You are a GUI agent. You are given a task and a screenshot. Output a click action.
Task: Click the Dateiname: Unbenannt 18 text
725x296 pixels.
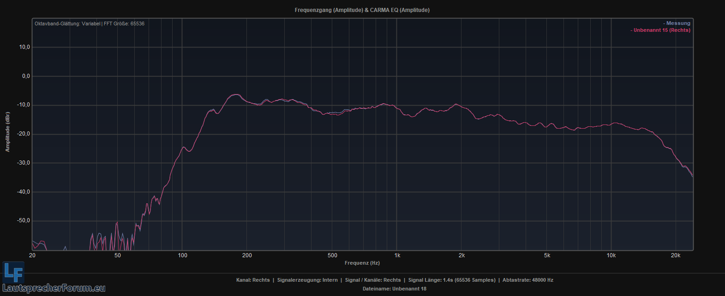(394, 289)
